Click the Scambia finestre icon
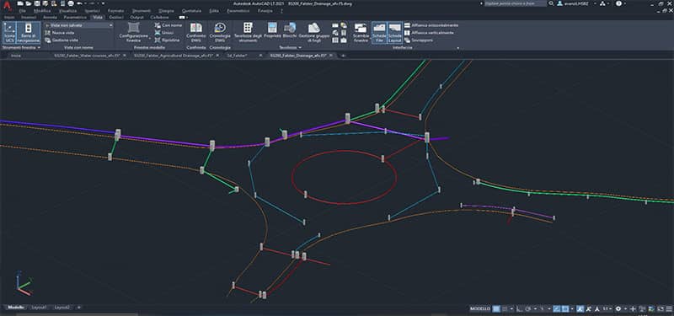Screen dimensions: 674x316 [x=361, y=32]
